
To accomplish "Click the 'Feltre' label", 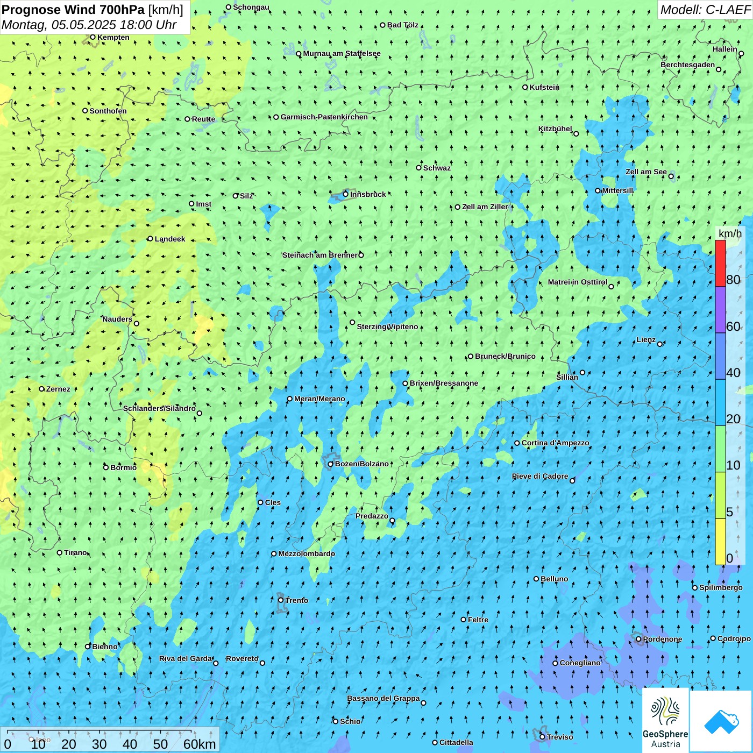I will (x=478, y=620).
